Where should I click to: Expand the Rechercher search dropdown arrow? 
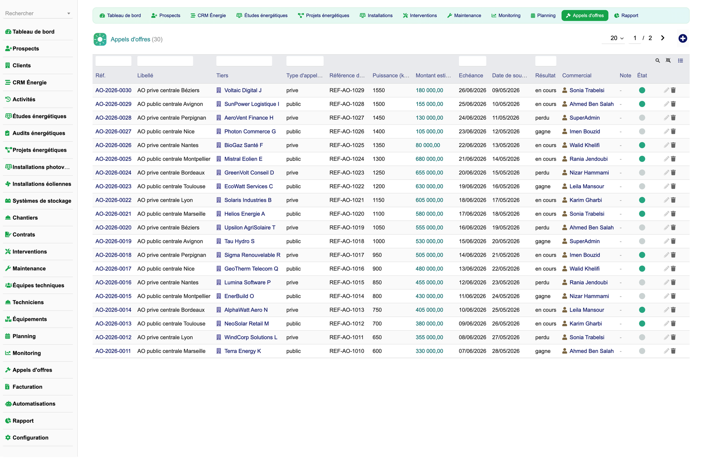click(69, 14)
